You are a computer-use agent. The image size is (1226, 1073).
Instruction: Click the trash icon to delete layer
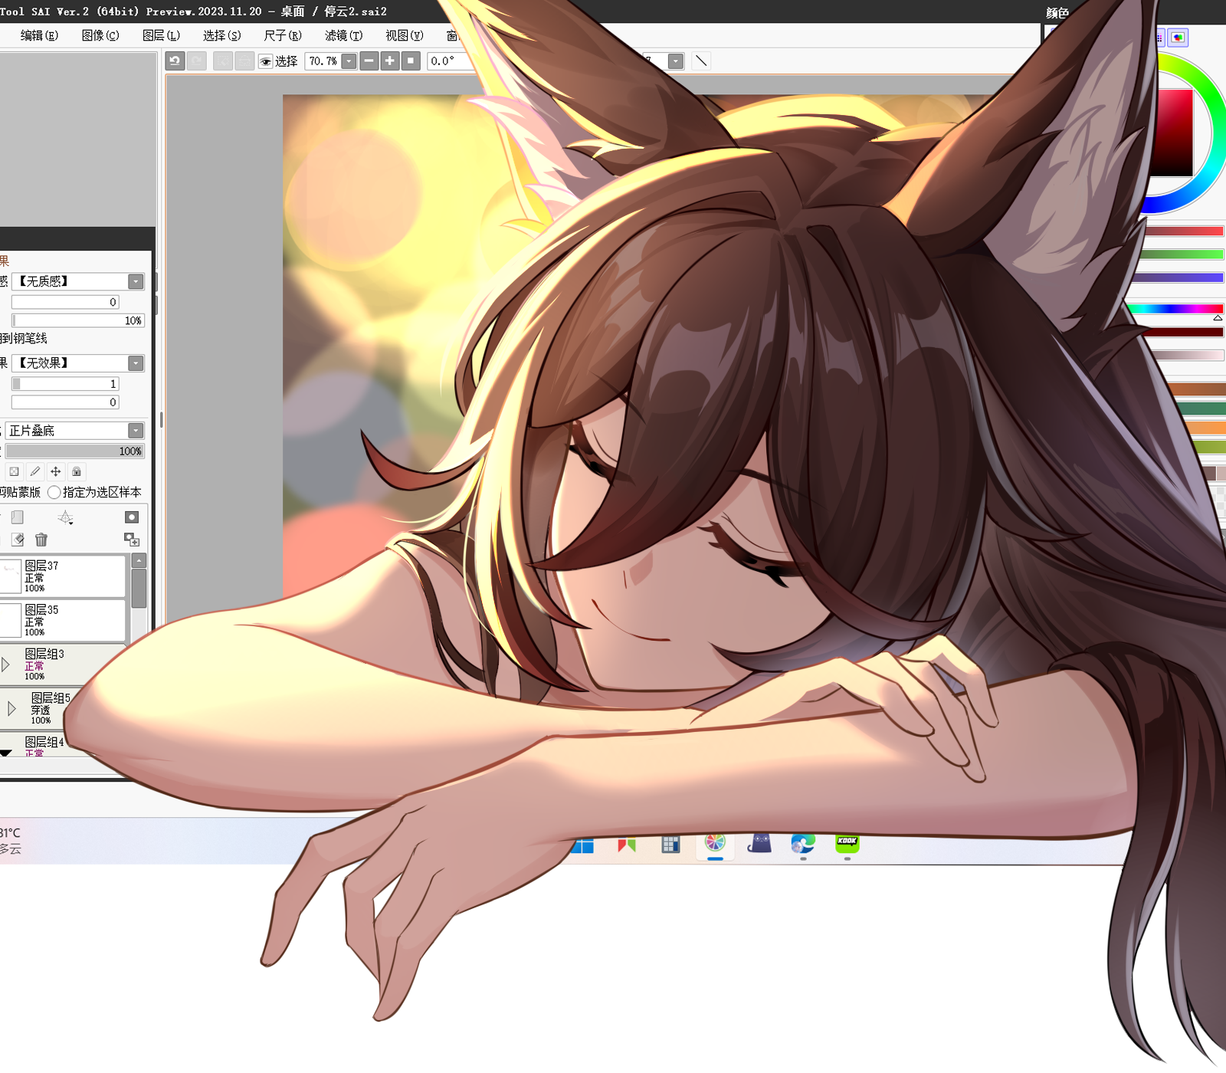41,540
